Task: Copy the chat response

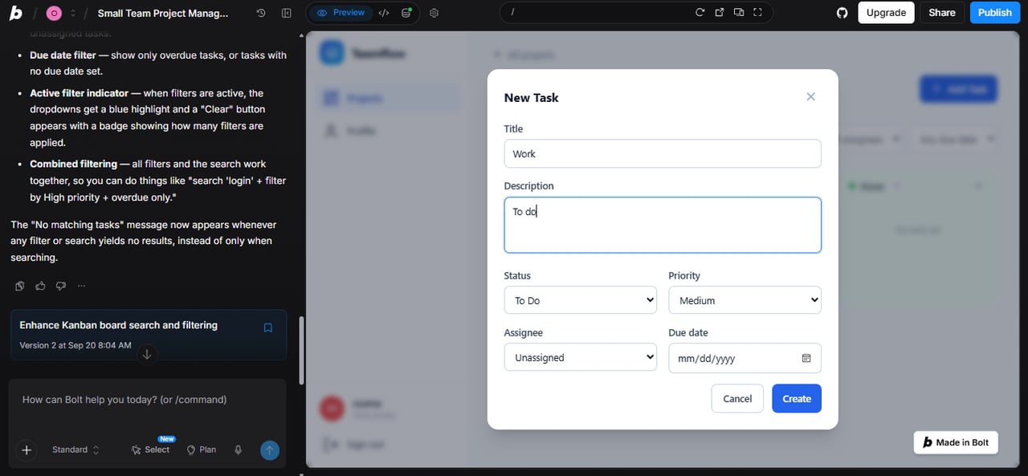Action: click(20, 286)
